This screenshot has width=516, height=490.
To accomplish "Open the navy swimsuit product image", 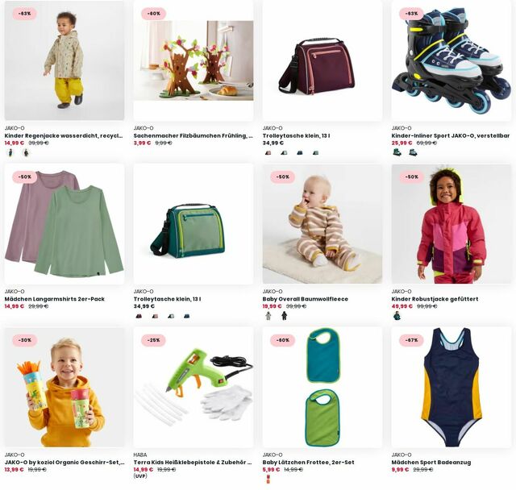I will click(x=451, y=387).
